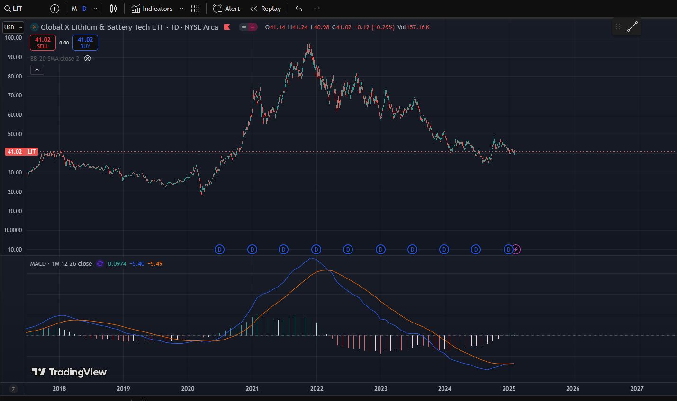Screen dimensions: 677x401
Task: Select the trend line drawing tool
Action: tap(632, 26)
